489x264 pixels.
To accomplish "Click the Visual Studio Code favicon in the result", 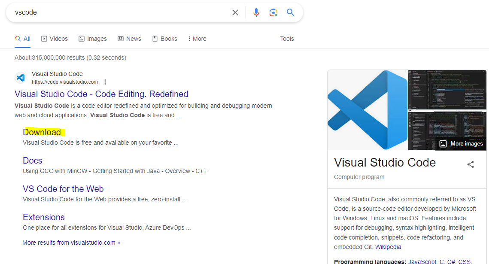I will (21, 77).
